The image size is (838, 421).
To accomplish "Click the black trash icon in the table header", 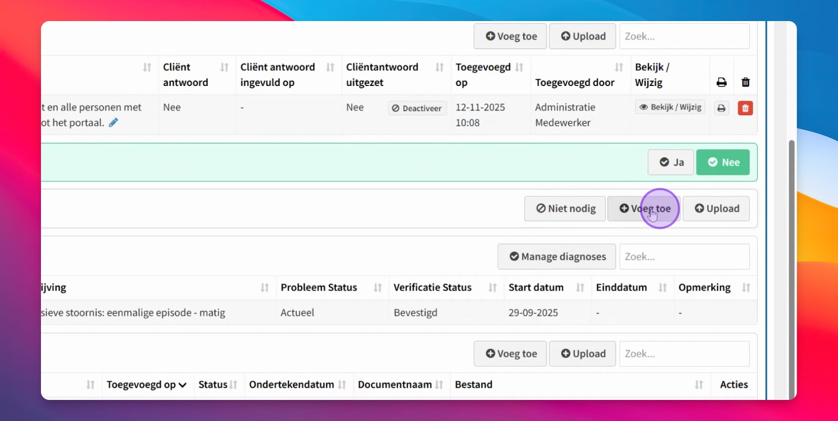I will pyautogui.click(x=746, y=82).
